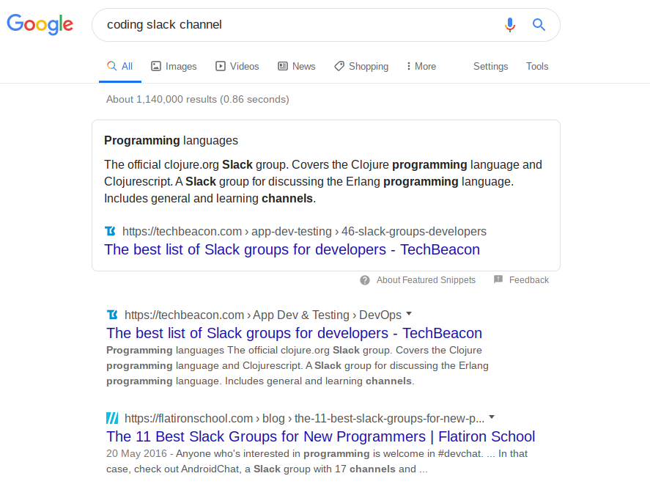Switch to the Shopping results tab
650x487 pixels.
(x=361, y=66)
